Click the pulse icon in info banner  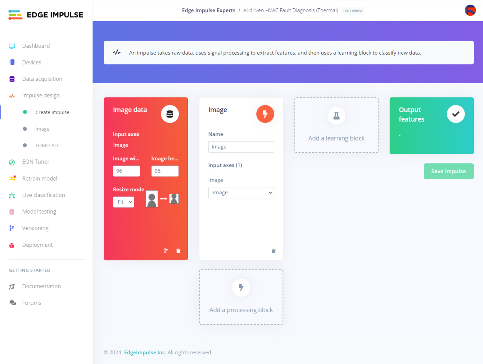(117, 52)
